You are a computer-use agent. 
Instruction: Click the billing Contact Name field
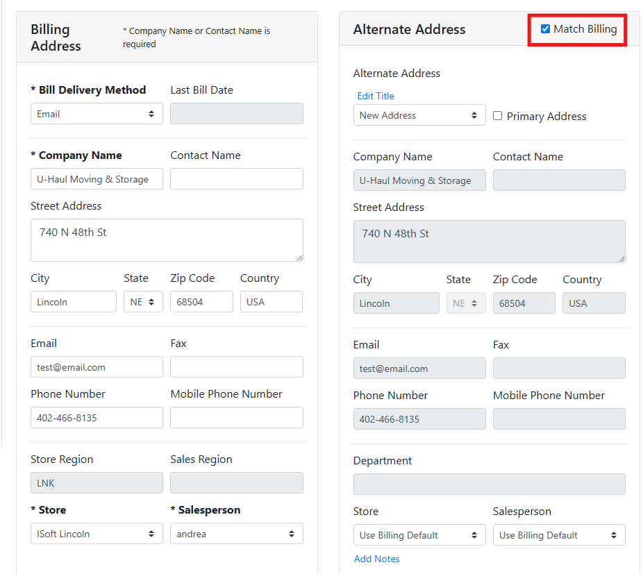tap(236, 179)
